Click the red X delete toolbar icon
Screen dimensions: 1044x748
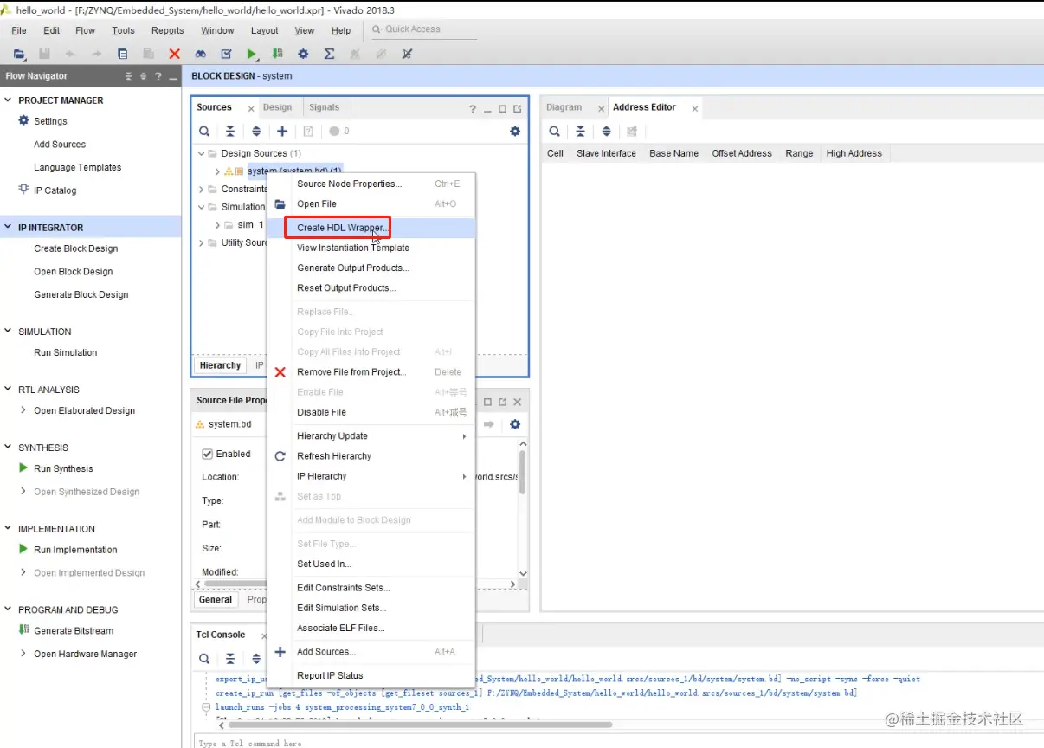(174, 54)
